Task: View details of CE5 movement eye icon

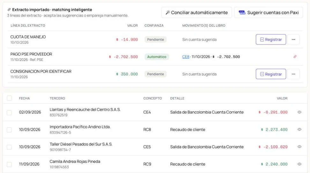Action: [299, 147]
